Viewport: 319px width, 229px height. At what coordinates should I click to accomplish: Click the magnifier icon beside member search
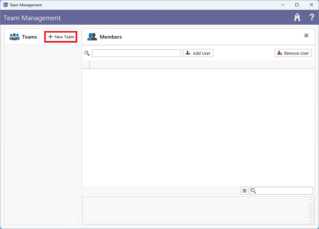87,53
